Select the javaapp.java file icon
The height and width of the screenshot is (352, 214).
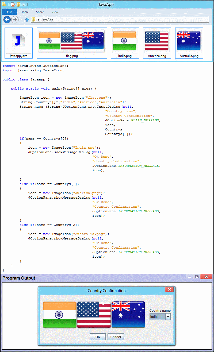coord(18,41)
